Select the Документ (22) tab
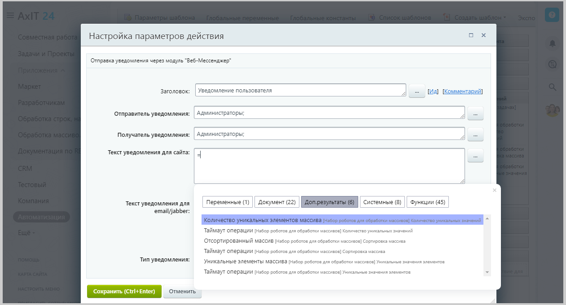 tap(276, 202)
